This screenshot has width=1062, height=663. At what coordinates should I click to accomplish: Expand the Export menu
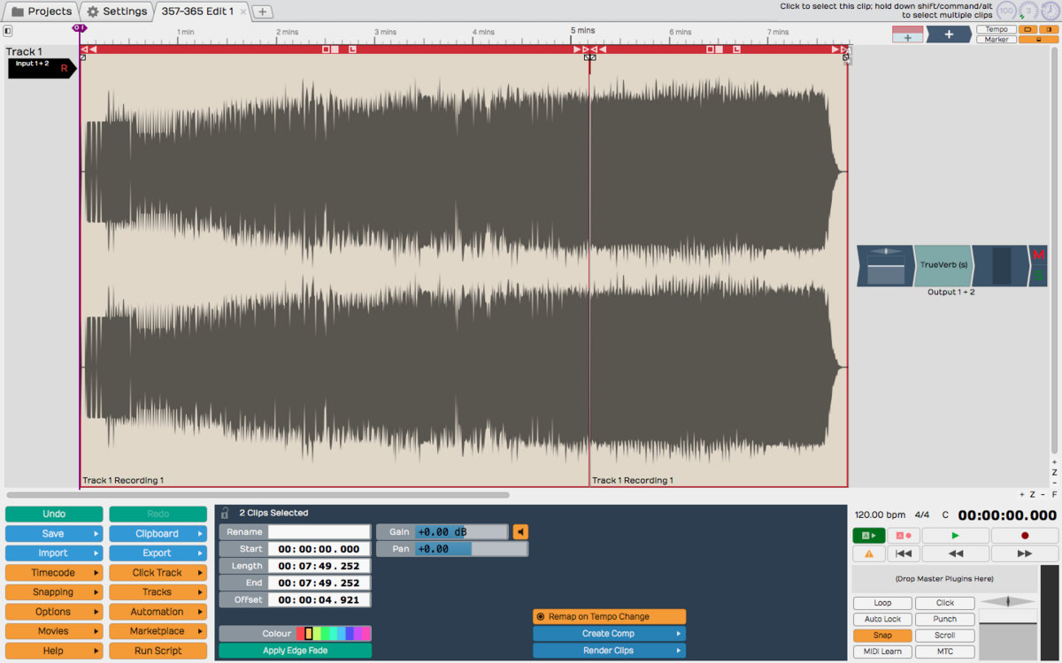[158, 553]
